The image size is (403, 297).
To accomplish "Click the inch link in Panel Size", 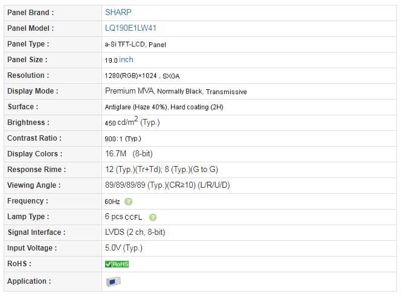I will [126, 60].
